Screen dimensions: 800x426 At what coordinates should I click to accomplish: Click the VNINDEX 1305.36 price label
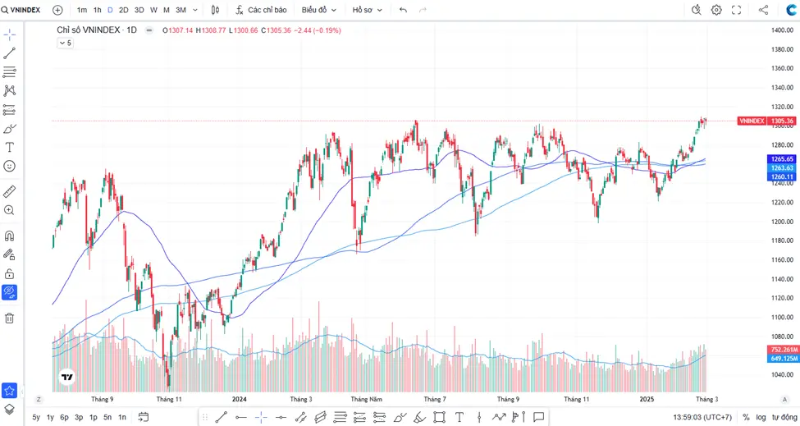coord(766,121)
